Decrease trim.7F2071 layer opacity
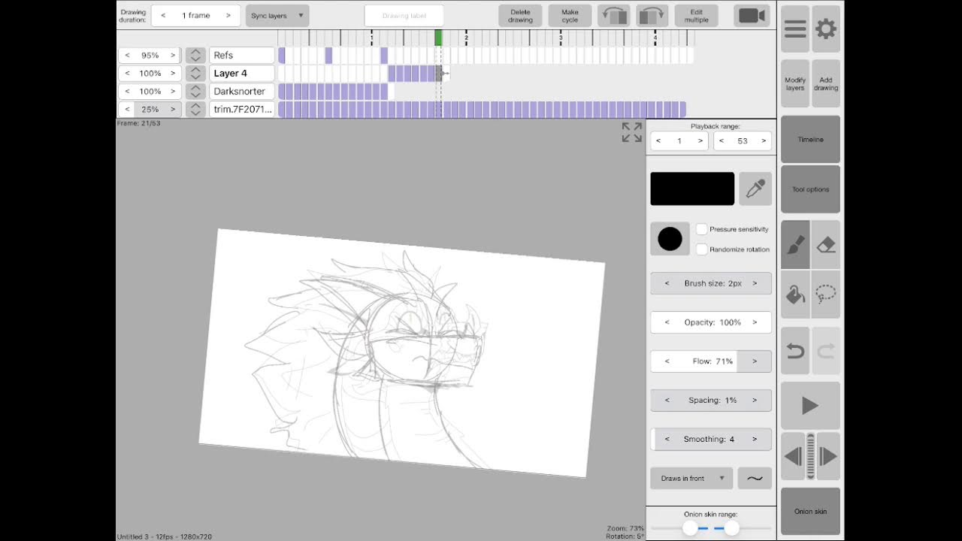This screenshot has width=962, height=541. 128,109
